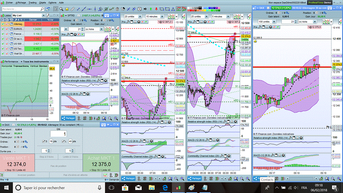
Task: Open the list settings wrench icon in Listes
Action: coord(48,15)
